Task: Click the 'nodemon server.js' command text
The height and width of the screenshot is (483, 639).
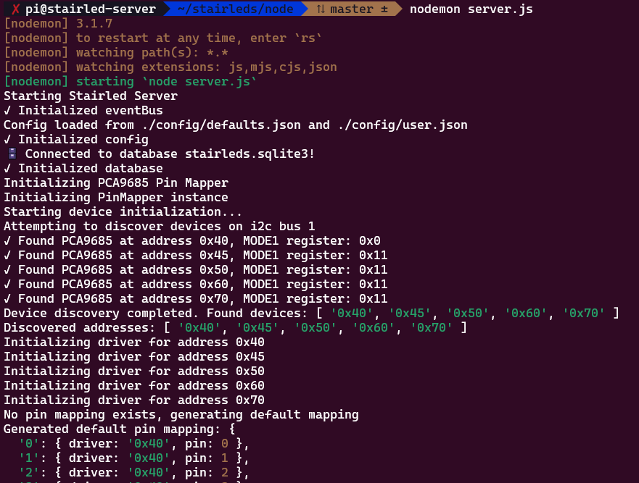Action: (471, 9)
